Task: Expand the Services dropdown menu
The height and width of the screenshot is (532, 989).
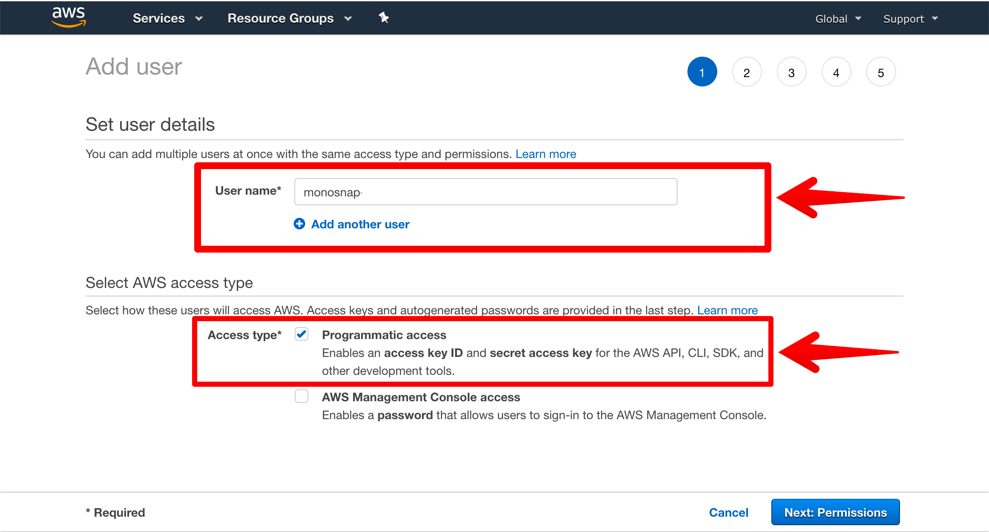Action: (167, 18)
